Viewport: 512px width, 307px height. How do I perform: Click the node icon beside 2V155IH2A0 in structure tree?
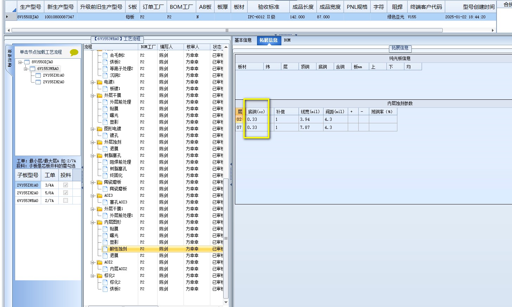point(38,82)
